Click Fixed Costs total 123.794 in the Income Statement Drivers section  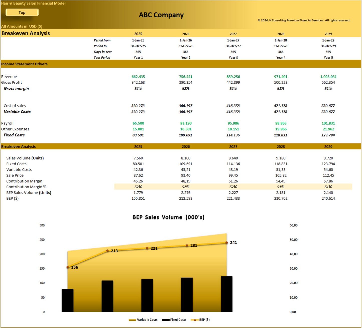coord(328,135)
